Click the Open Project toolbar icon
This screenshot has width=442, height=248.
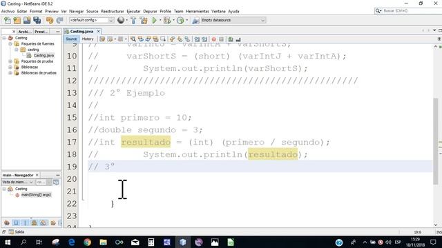[x=27, y=20]
